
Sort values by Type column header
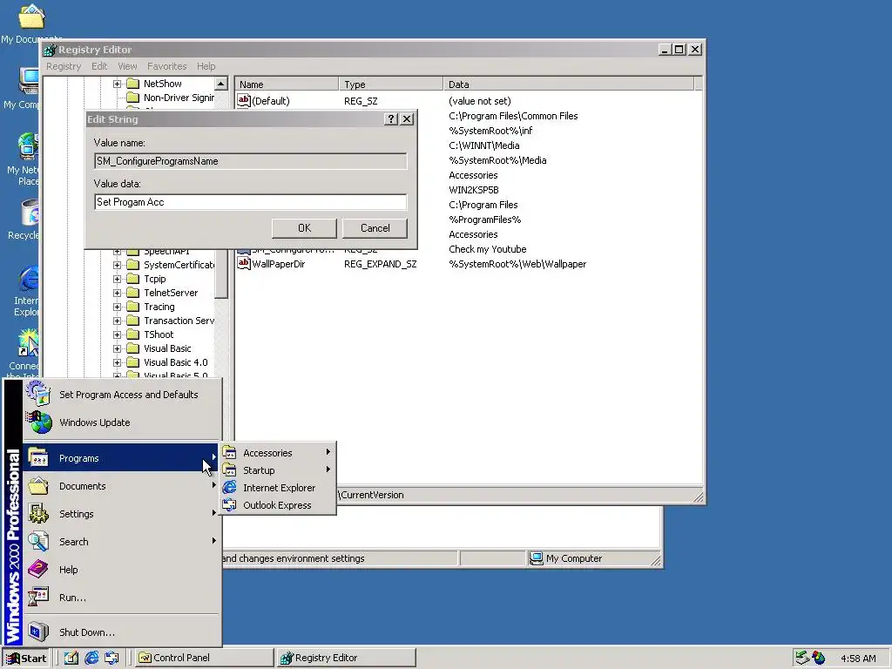391,84
